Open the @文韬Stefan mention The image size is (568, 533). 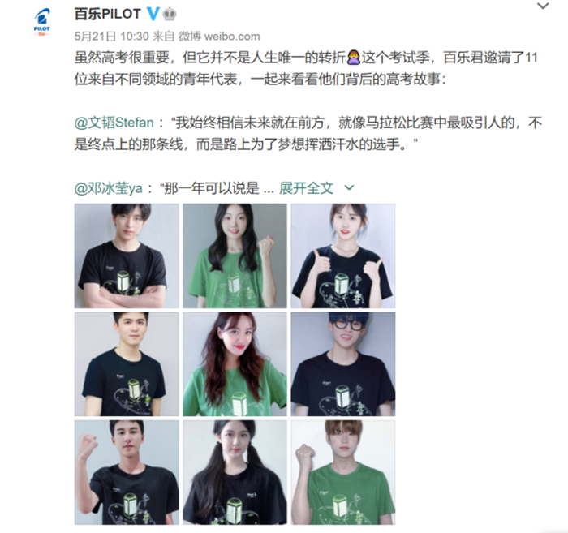(114, 123)
